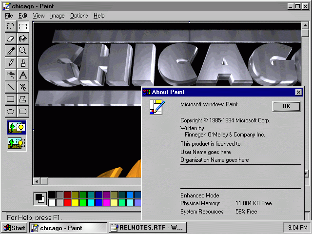Choose the bright red swatch
Viewport: 312px width, 234px height.
tap(67, 203)
